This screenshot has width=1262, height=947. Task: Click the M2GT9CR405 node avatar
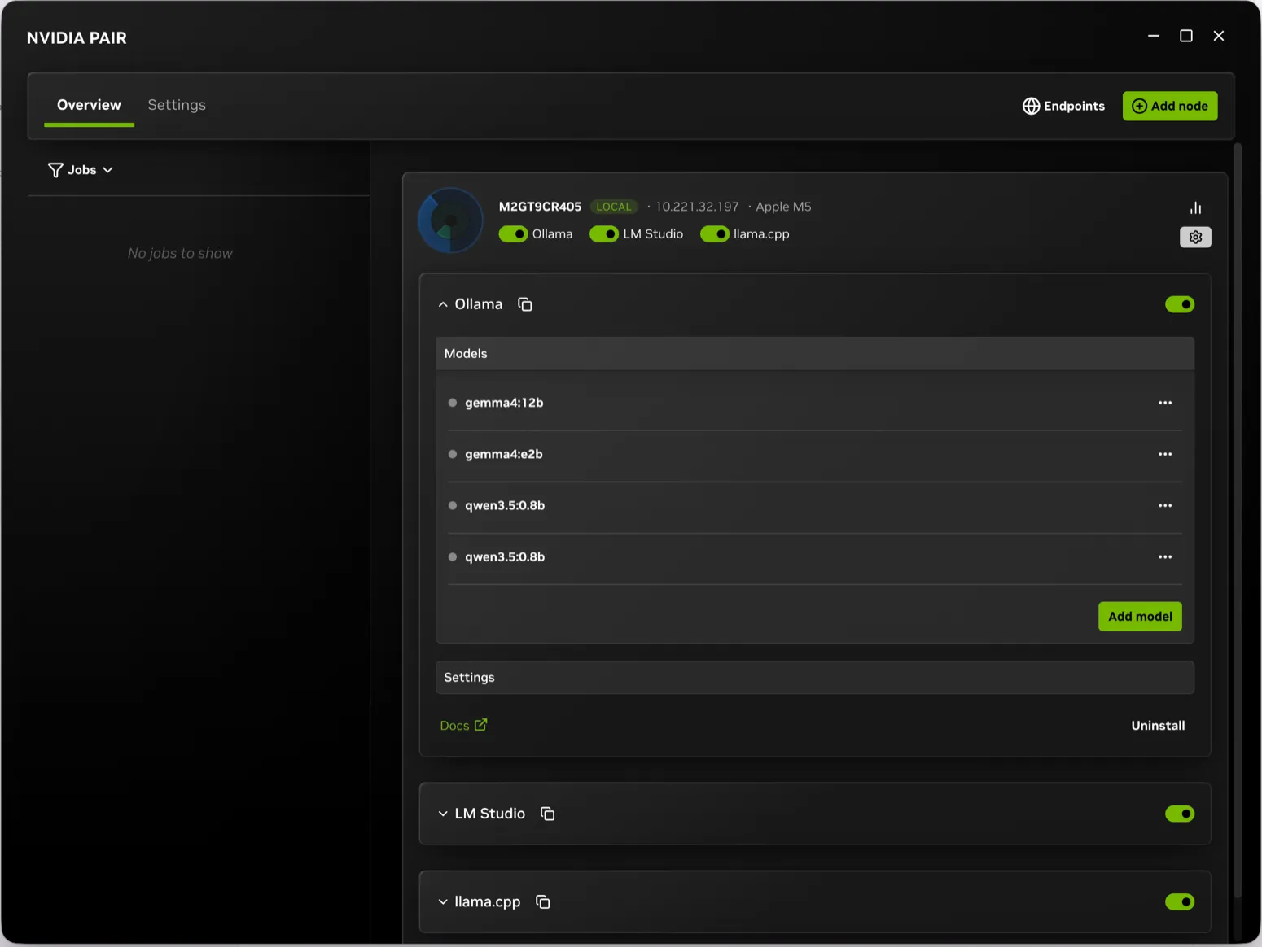click(450, 220)
